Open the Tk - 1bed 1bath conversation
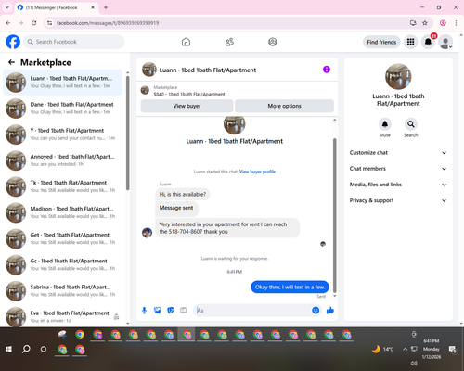The height and width of the screenshot is (371, 464). click(63, 186)
